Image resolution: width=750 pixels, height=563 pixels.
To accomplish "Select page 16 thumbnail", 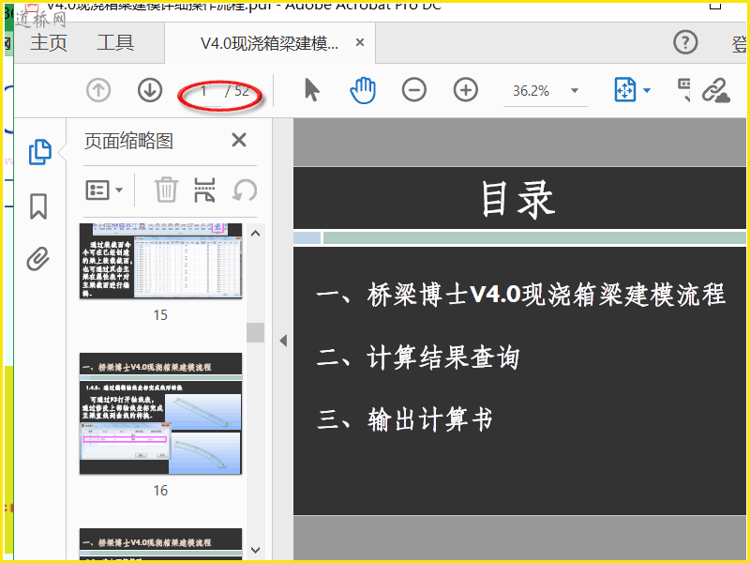I will pyautogui.click(x=160, y=414).
